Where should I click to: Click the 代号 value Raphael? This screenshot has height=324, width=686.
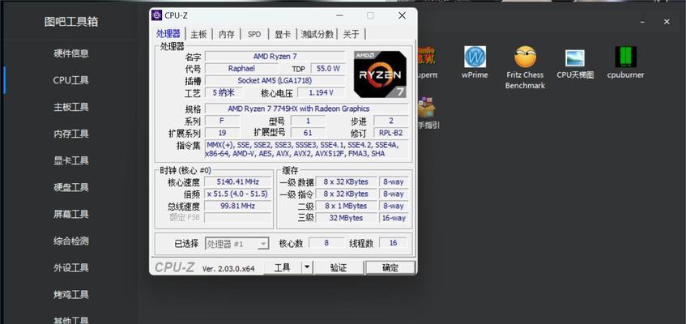coord(241,68)
